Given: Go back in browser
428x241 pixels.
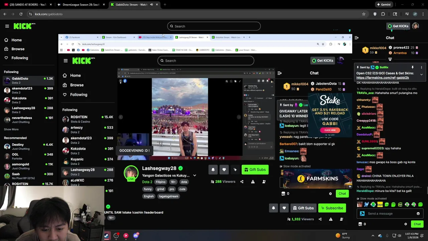Looking at the screenshot, I should [x=5, y=14].
